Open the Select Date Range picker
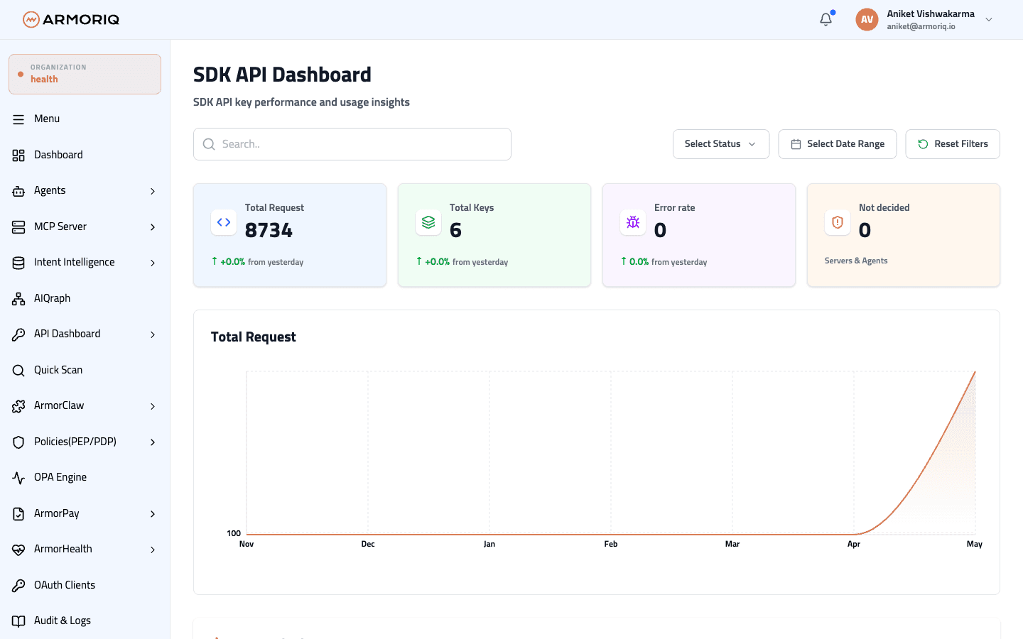Screen dimensions: 1023x639 tap(838, 144)
